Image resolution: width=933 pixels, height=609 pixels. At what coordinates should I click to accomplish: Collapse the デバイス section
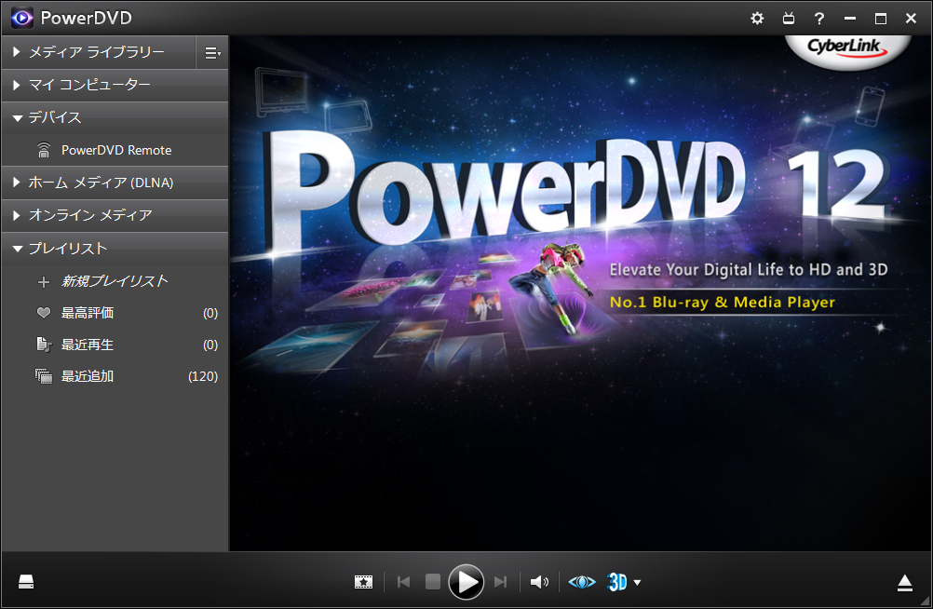[x=56, y=117]
